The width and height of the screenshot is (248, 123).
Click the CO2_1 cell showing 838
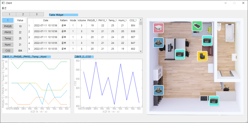pos(133,31)
